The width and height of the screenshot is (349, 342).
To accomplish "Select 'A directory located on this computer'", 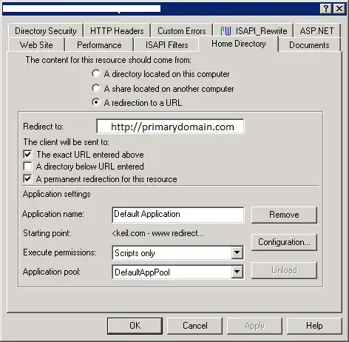I will click(x=160, y=74).
